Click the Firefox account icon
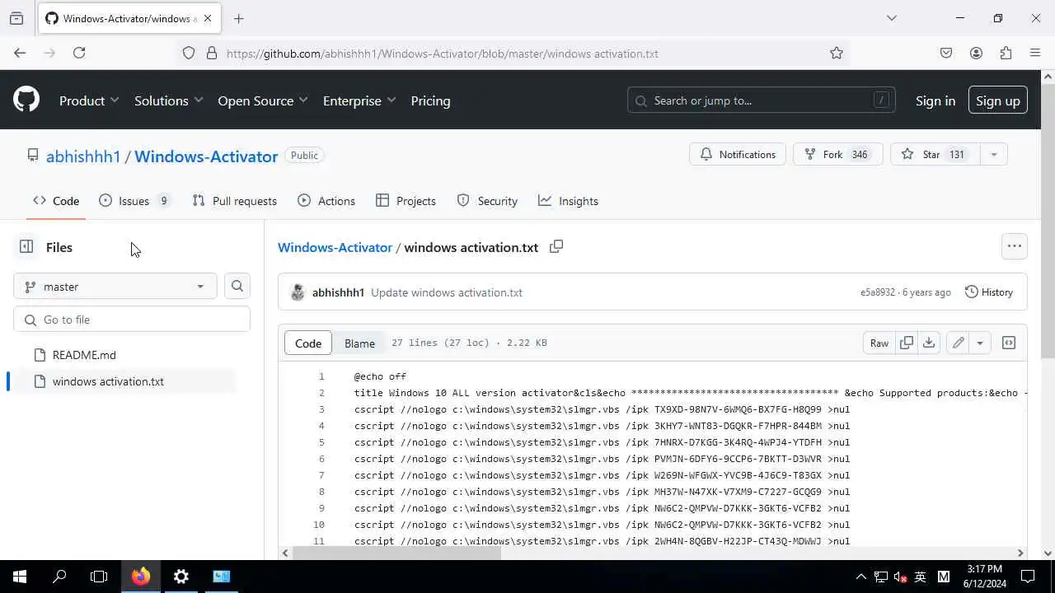The height and width of the screenshot is (593, 1055). [976, 53]
